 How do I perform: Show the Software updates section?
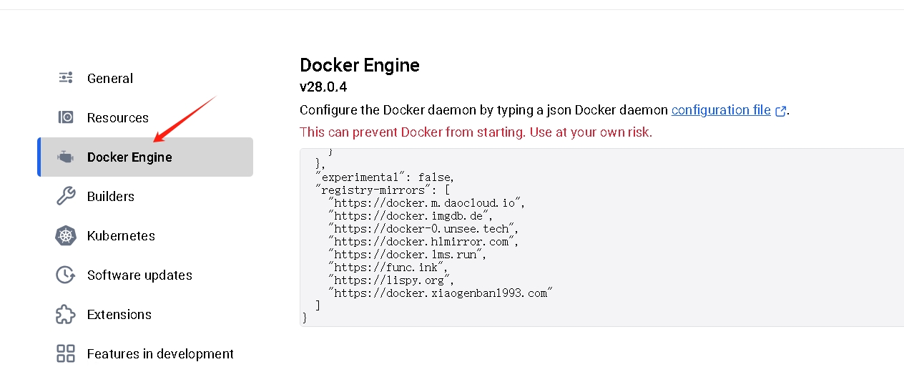(145, 275)
